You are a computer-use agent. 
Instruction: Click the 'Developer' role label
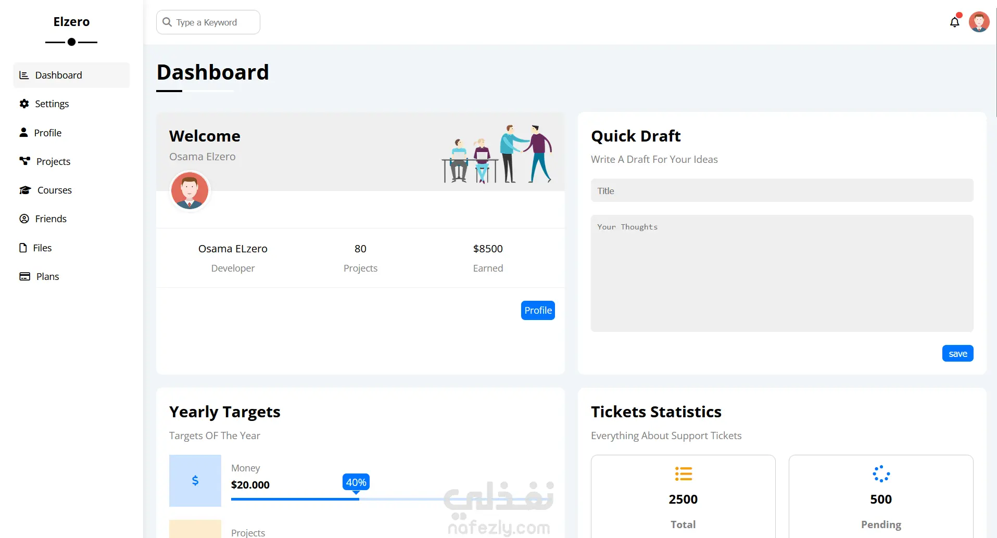(x=233, y=268)
